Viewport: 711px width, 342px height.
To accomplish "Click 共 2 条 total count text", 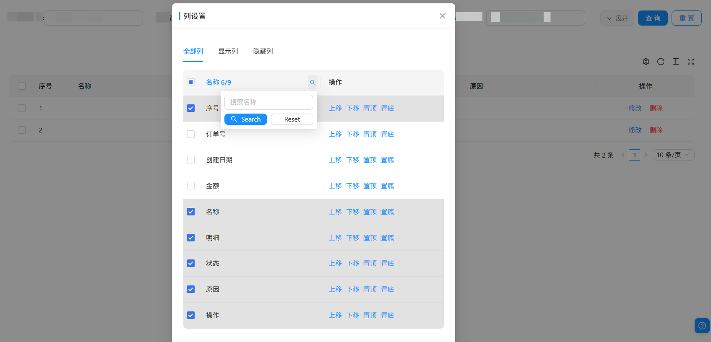I will (x=603, y=155).
